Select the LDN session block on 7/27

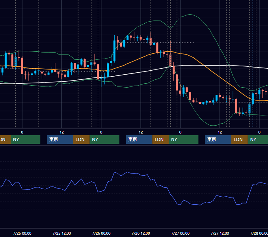[240, 139]
